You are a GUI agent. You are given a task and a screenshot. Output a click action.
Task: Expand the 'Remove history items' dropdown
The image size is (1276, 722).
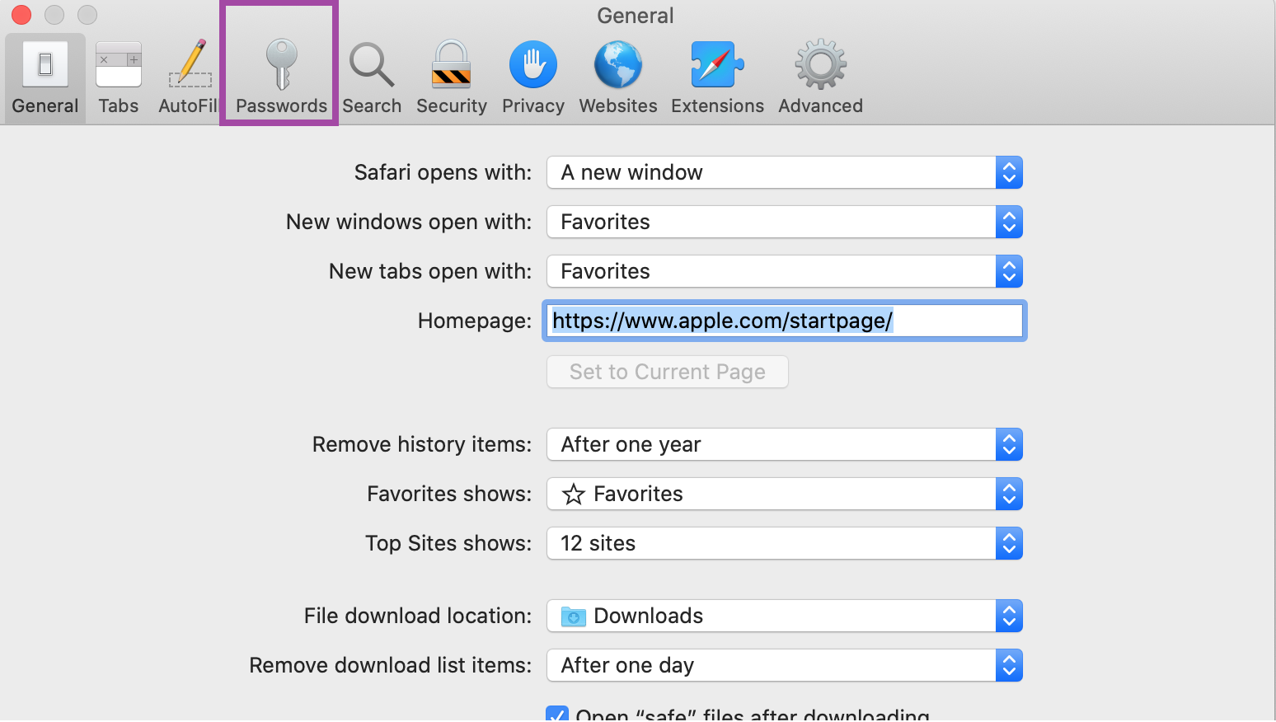785,444
